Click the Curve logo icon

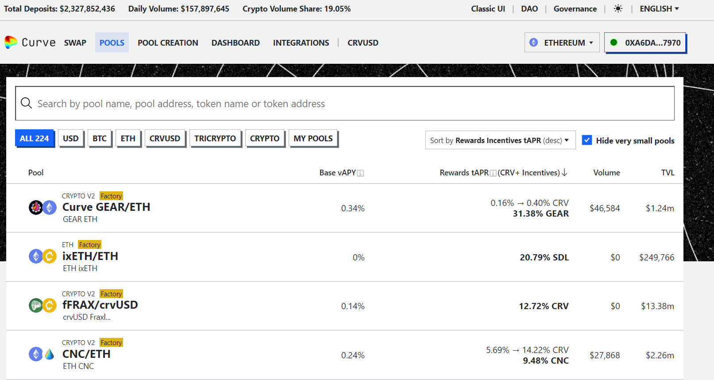tap(11, 42)
